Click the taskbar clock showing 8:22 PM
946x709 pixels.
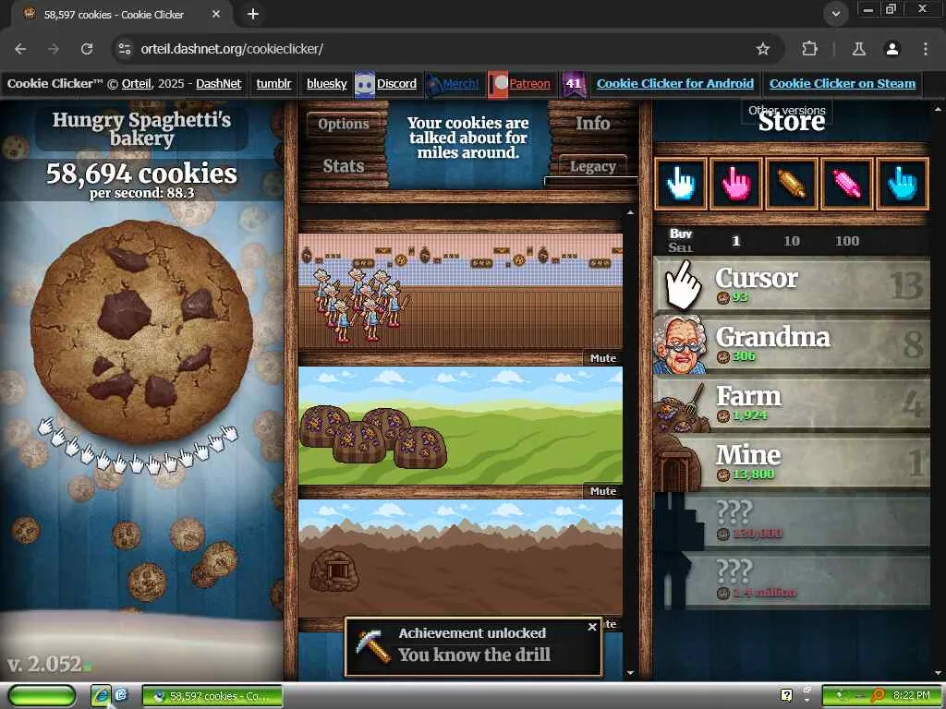(x=911, y=695)
